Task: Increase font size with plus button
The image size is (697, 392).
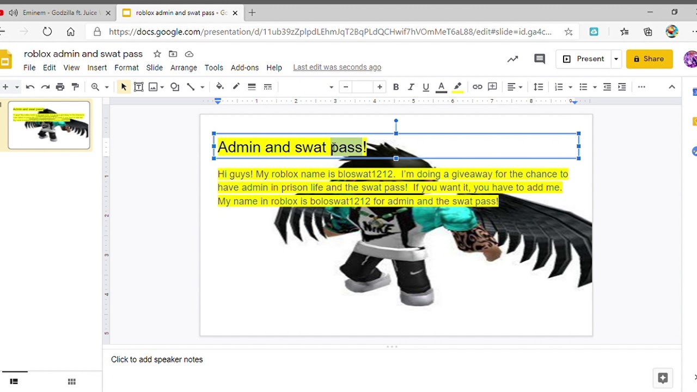Action: (380, 87)
